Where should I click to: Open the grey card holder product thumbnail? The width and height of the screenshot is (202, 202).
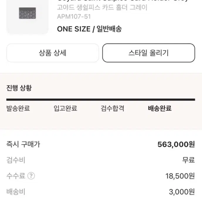coord(27,17)
